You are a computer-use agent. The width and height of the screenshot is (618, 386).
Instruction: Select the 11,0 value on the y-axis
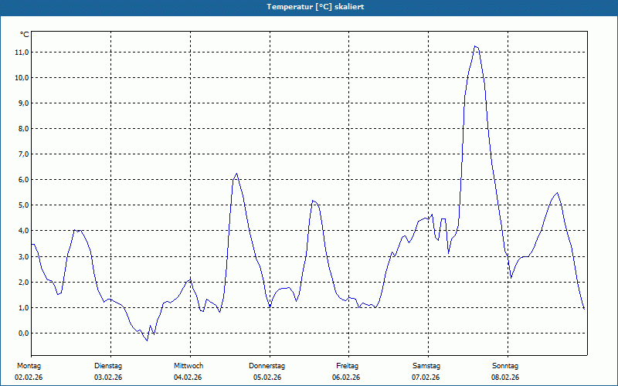coord(21,52)
